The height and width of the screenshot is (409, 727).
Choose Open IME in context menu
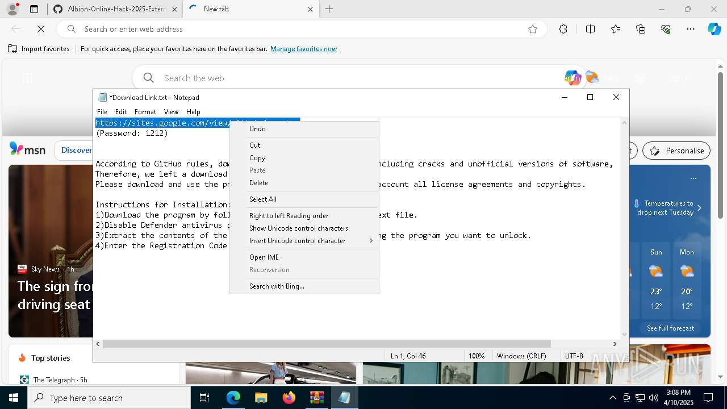(304, 257)
